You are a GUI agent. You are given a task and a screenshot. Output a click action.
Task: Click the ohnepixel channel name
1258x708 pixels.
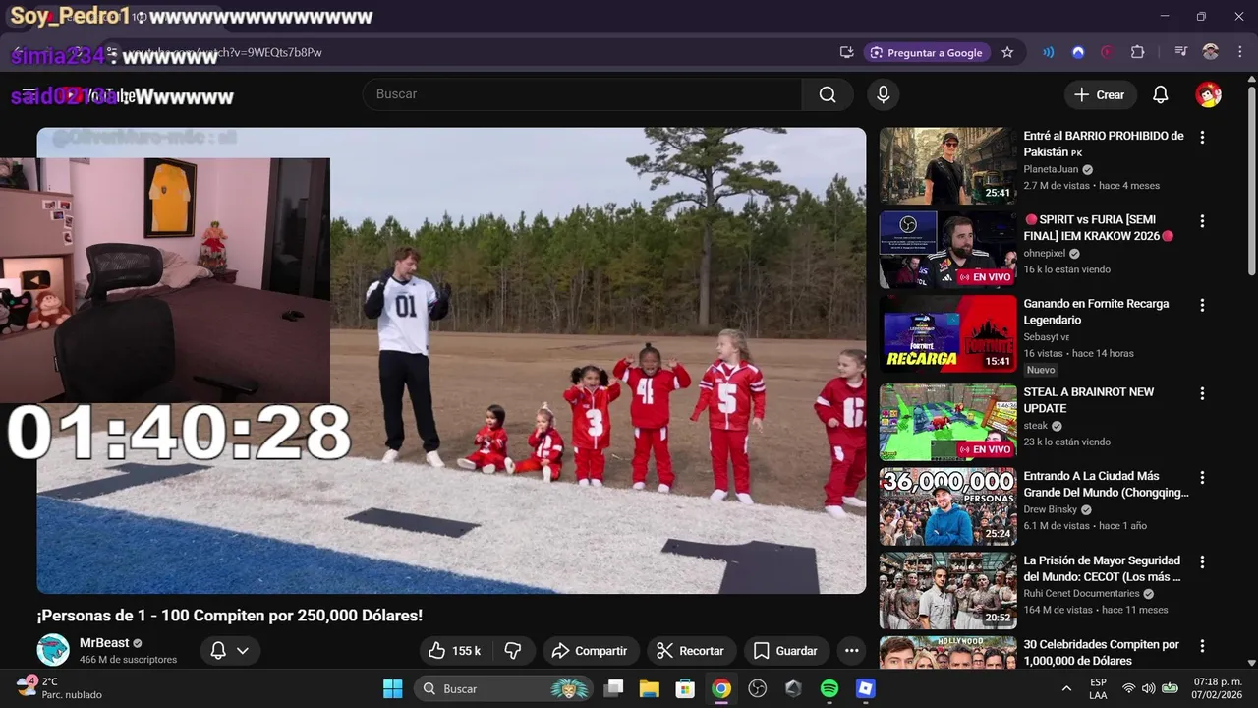[x=1044, y=253]
